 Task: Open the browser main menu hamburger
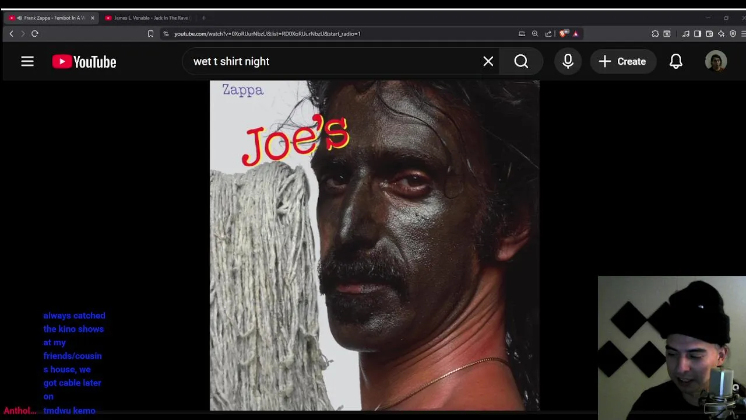pos(743,34)
